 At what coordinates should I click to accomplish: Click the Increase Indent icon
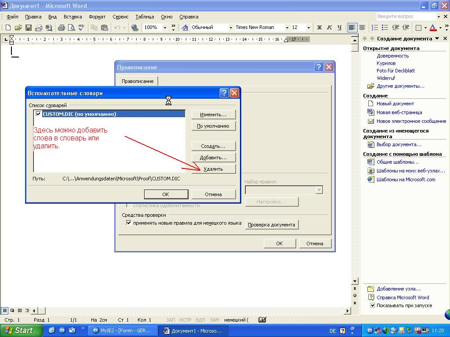coord(406,28)
